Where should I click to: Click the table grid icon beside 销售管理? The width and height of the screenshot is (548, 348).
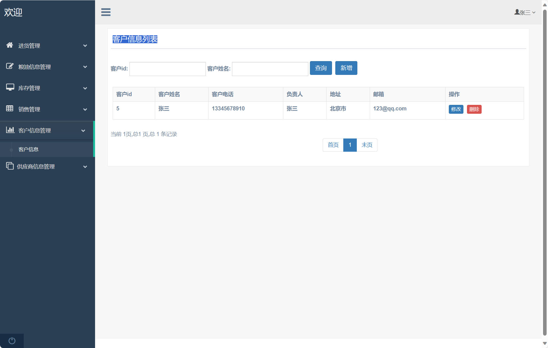[x=10, y=108]
